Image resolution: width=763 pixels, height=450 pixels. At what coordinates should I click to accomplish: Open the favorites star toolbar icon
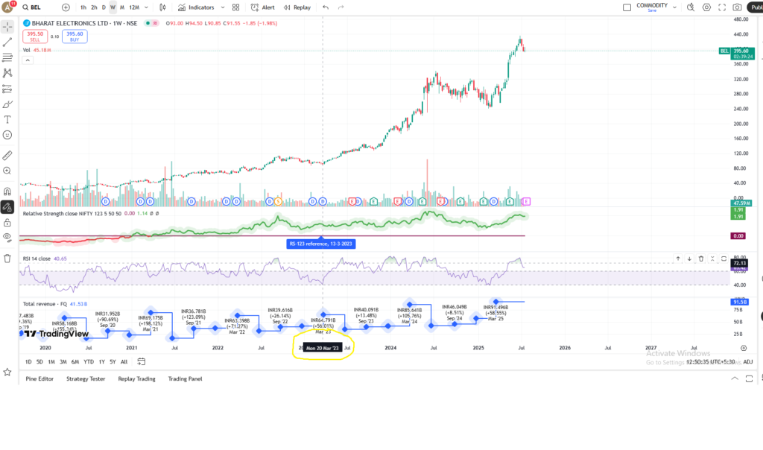7,373
